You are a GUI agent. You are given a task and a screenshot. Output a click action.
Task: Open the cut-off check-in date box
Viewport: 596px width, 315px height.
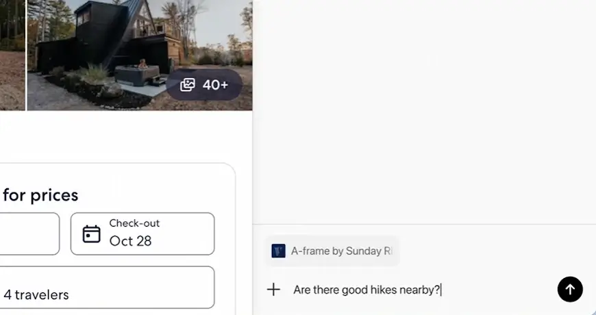27,234
